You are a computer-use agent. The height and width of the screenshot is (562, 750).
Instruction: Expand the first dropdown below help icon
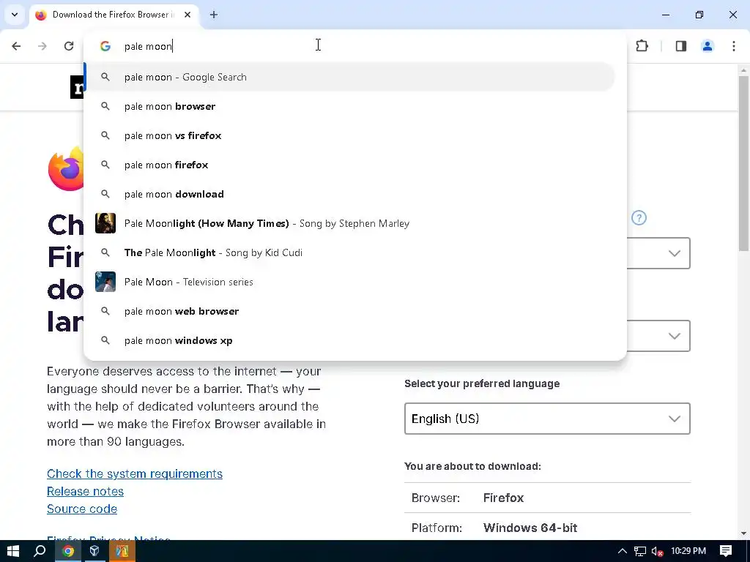click(x=675, y=253)
